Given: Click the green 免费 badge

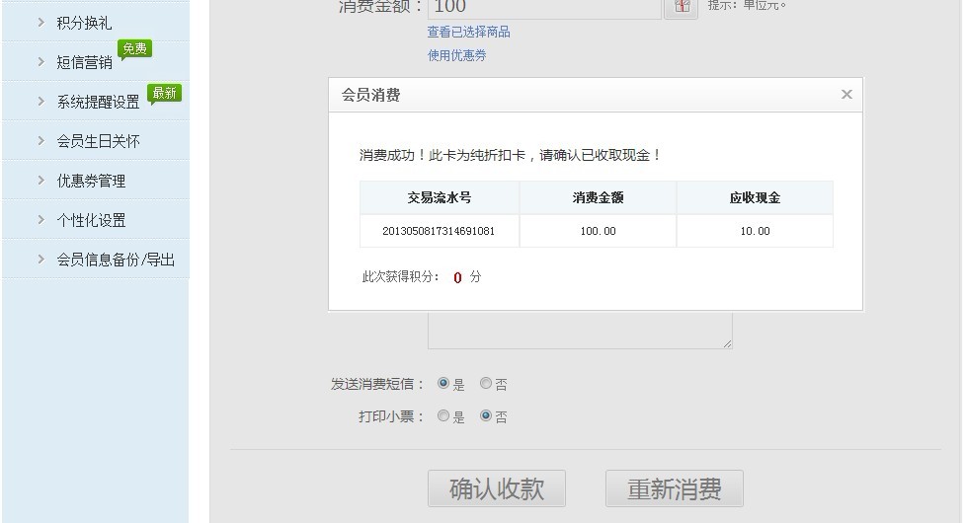Looking at the screenshot, I should [x=134, y=48].
